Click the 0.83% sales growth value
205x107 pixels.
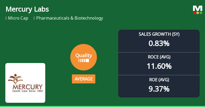pos(159,43)
